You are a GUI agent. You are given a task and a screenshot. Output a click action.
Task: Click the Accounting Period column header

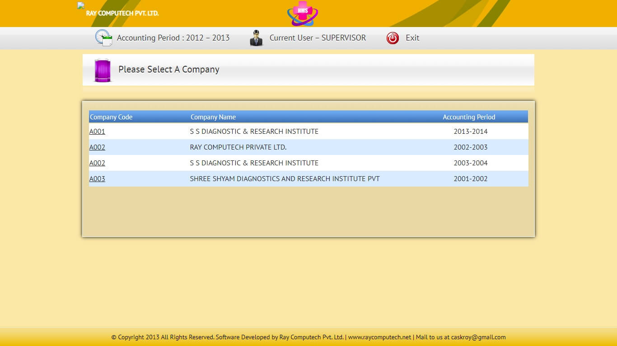pos(469,117)
